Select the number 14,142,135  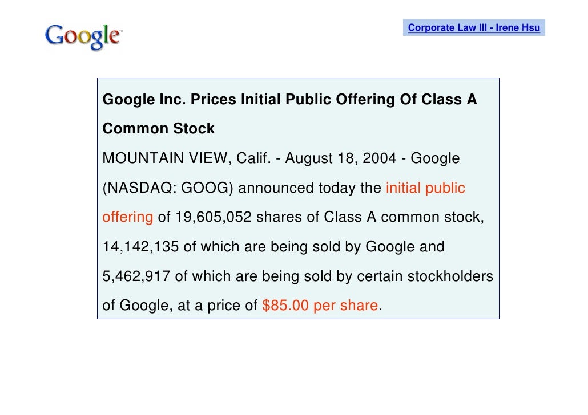140,247
